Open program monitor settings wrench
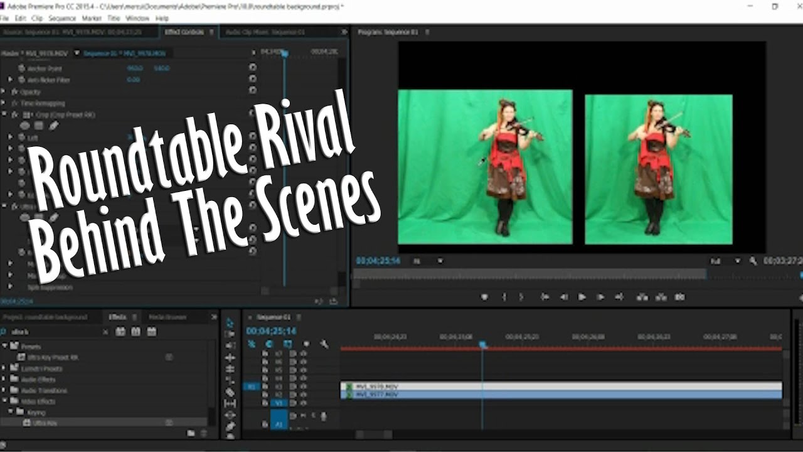The height and width of the screenshot is (452, 803). (753, 261)
